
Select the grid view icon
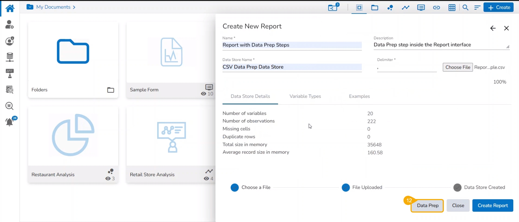point(452,8)
